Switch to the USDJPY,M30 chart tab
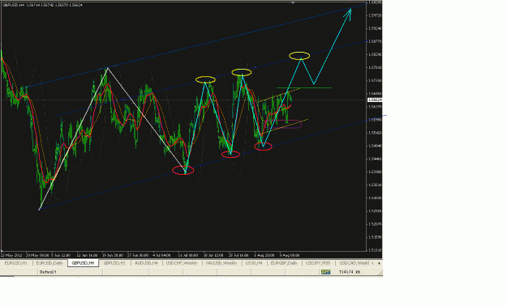 click(x=318, y=263)
